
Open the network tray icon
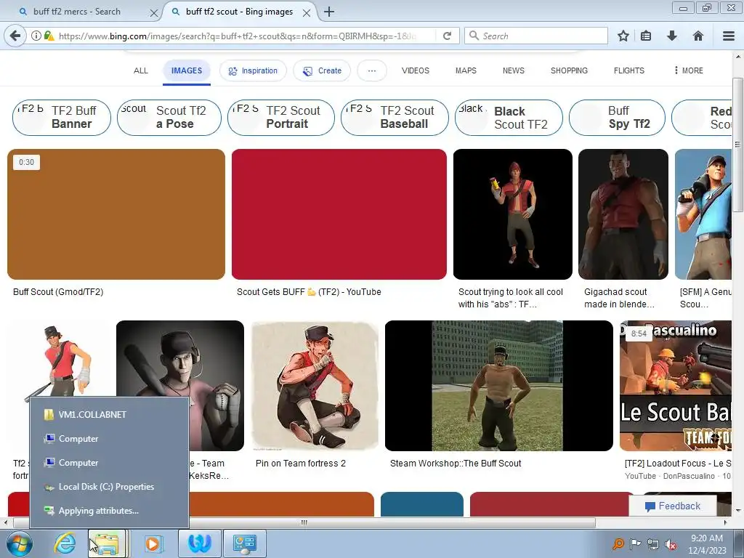[x=653, y=545]
